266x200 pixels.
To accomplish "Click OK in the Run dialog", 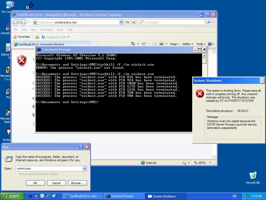I will click(35, 183).
